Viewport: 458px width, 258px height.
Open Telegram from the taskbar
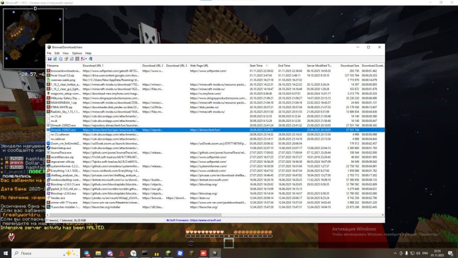(x=87, y=253)
